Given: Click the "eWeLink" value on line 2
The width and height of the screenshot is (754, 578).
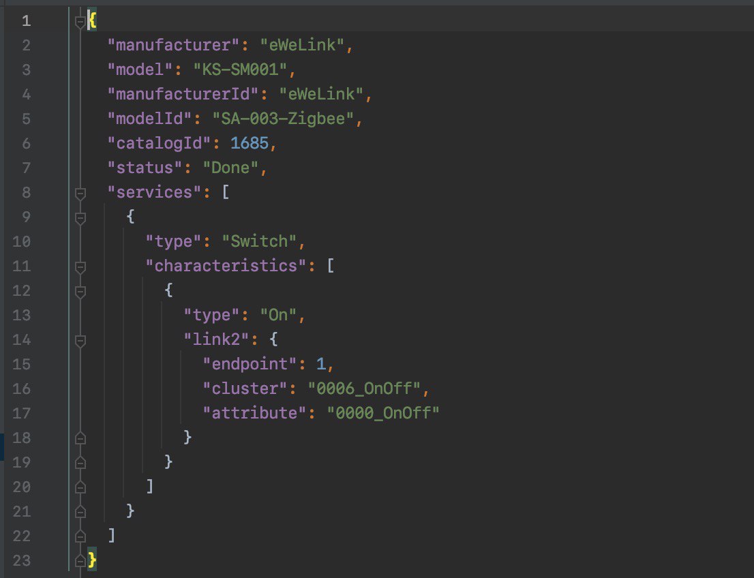Looking at the screenshot, I should 302,45.
